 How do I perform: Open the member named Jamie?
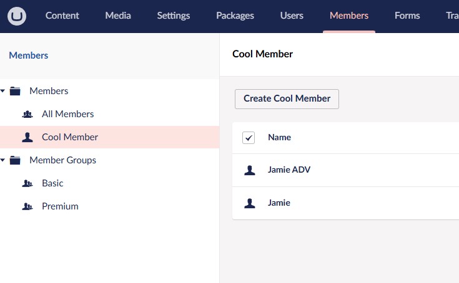pos(279,203)
